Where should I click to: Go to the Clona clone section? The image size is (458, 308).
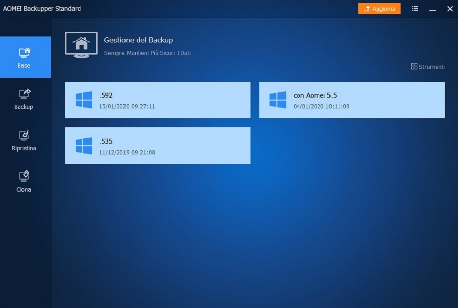point(24,182)
